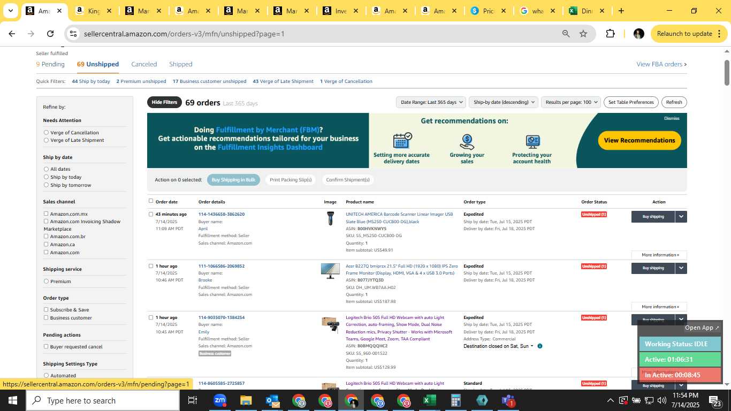Show hidden system tray icons

pos(610,400)
